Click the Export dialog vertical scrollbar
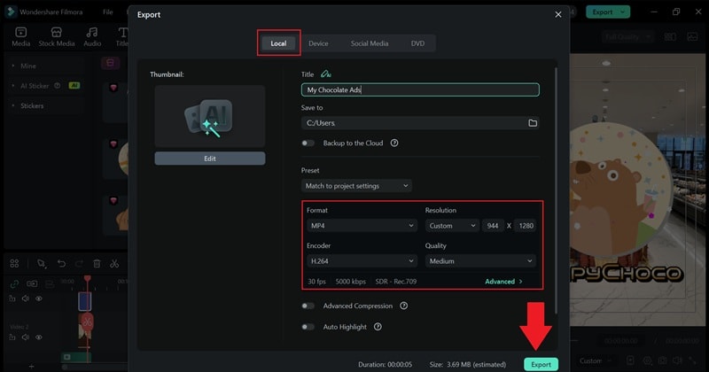Screen dimensions: 709x372 [556, 190]
